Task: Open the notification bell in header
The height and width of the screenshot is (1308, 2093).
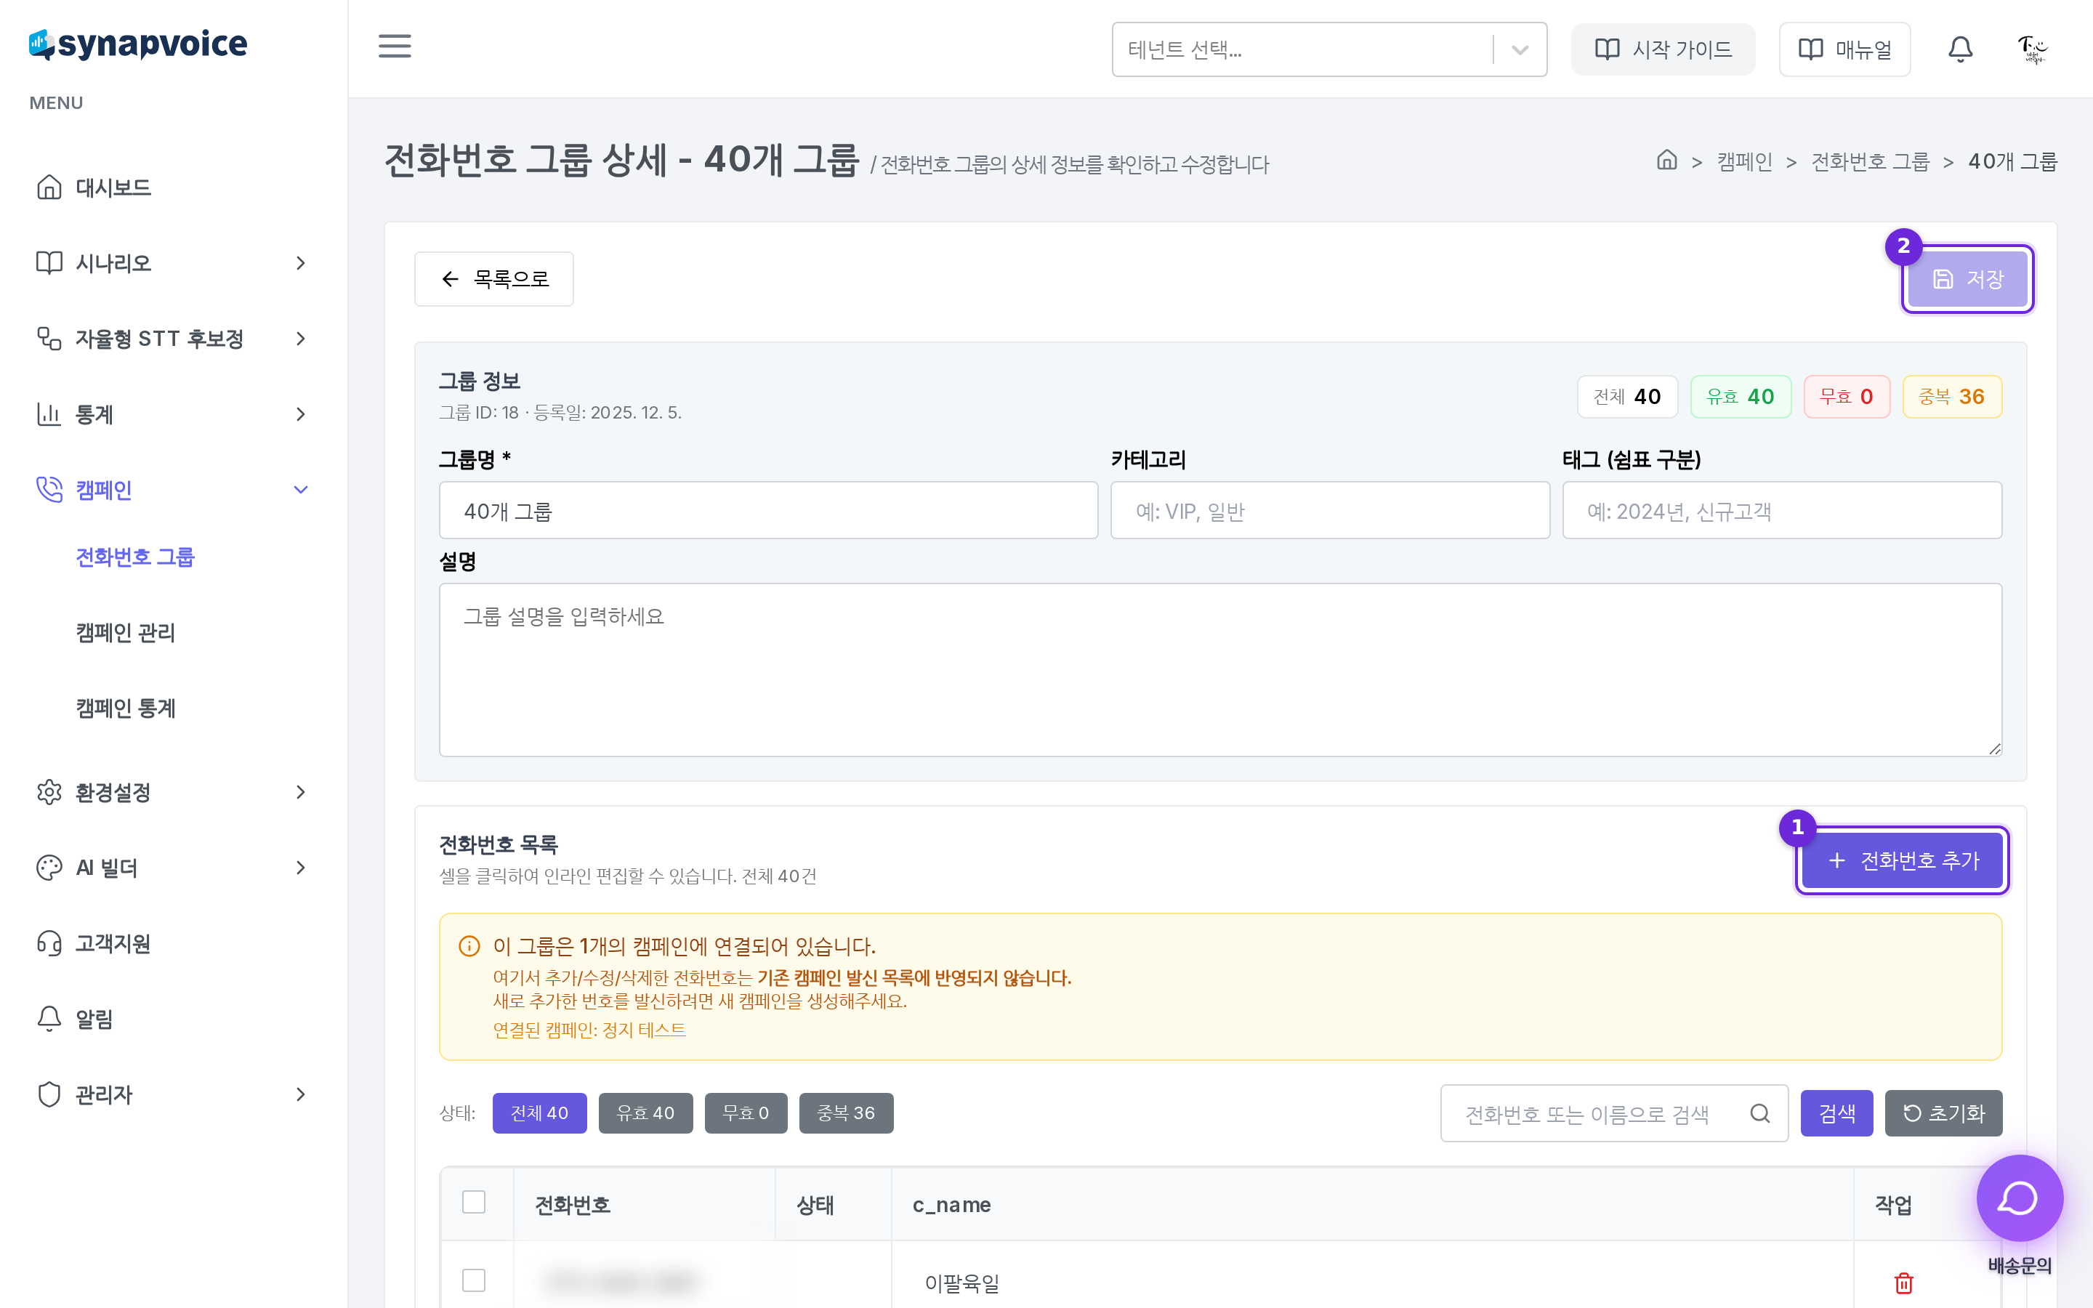Action: [x=1960, y=49]
